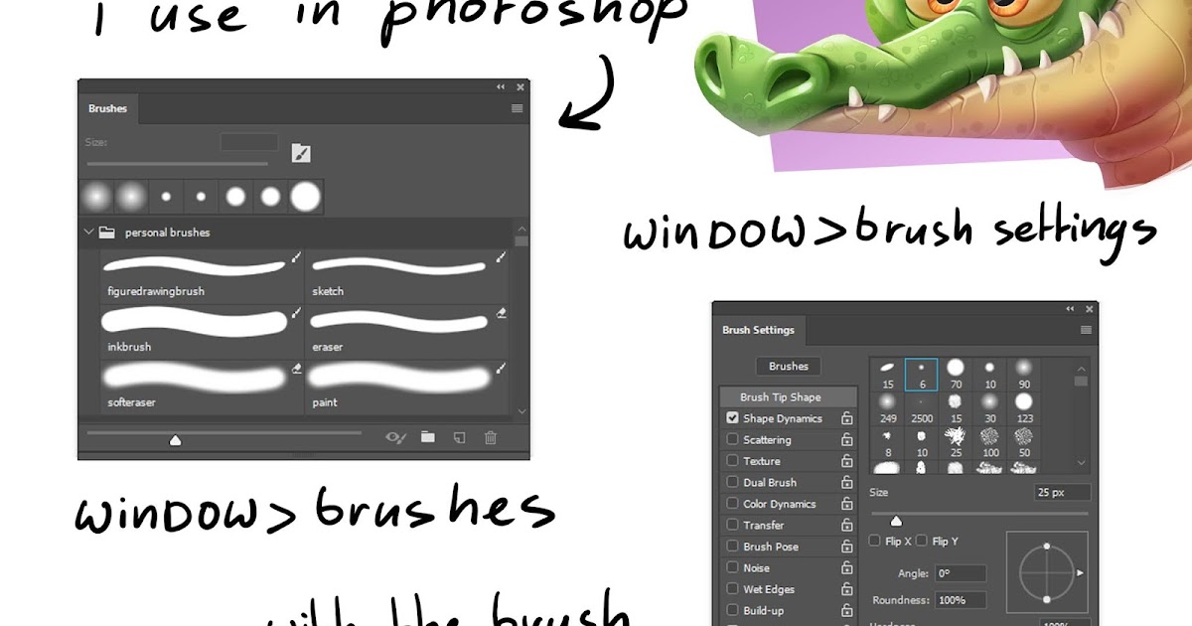The image size is (1192, 626).
Task: Switch to the Brush Settings tab
Action: (758, 329)
